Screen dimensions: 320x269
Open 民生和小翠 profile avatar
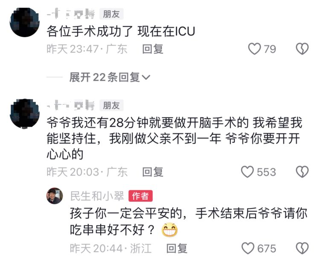pyautogui.click(x=55, y=196)
